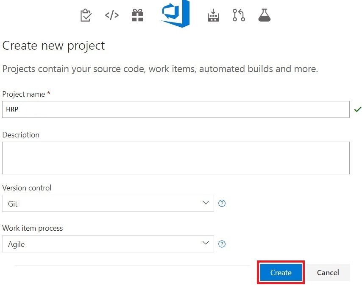The image size is (362, 288).
Task: Click the pull request branches icon
Action: click(x=239, y=16)
